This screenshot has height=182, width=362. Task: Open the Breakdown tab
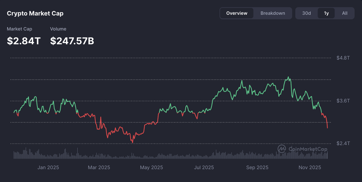(x=273, y=13)
